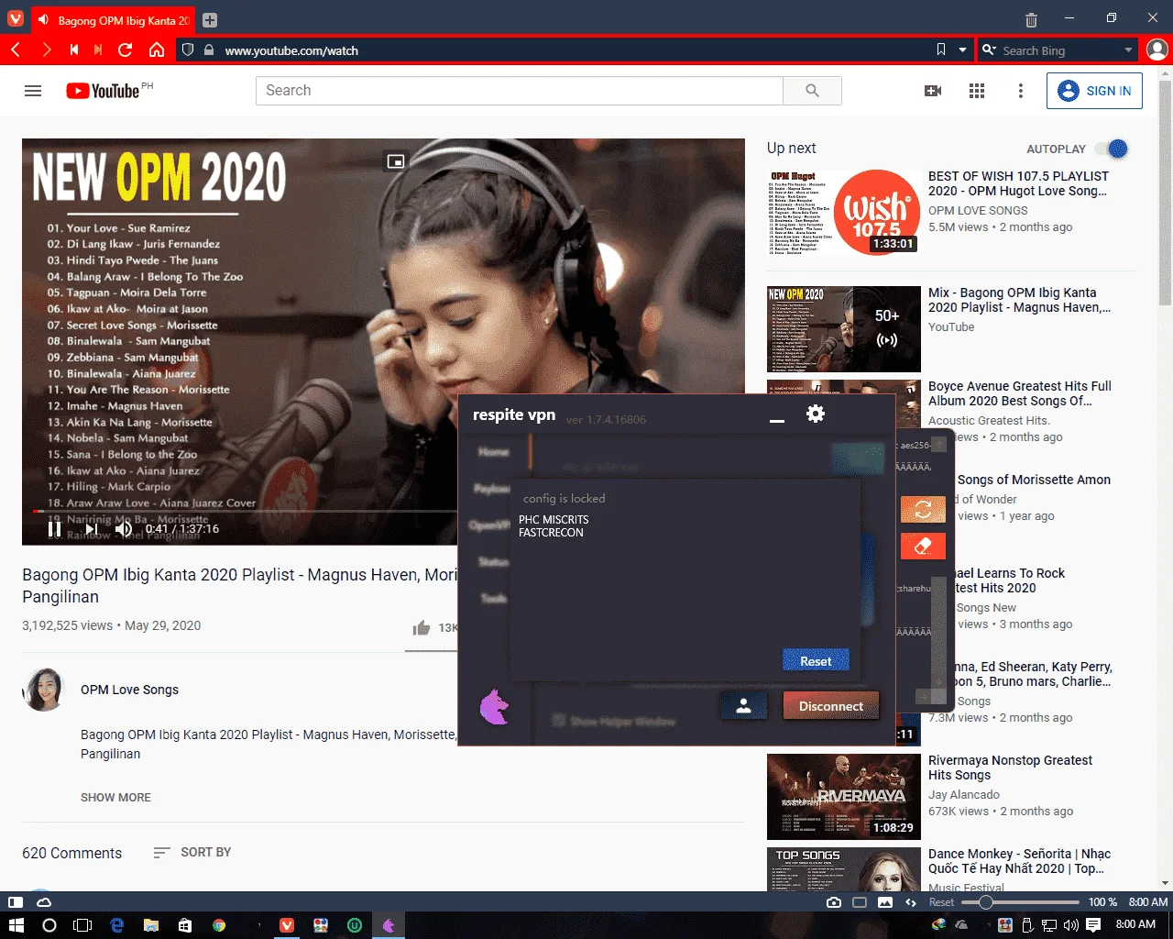
Task: Capture page using status bar camera icon
Action: point(834,902)
